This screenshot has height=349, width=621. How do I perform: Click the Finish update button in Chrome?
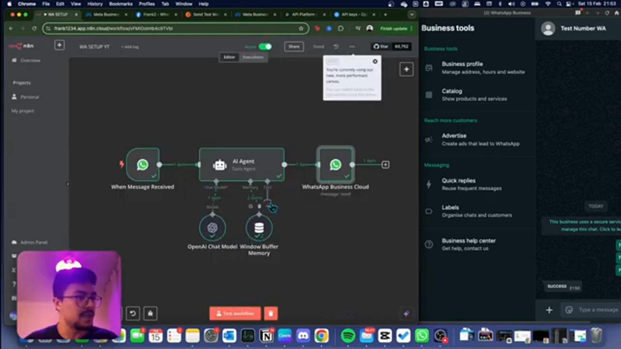[x=395, y=29]
